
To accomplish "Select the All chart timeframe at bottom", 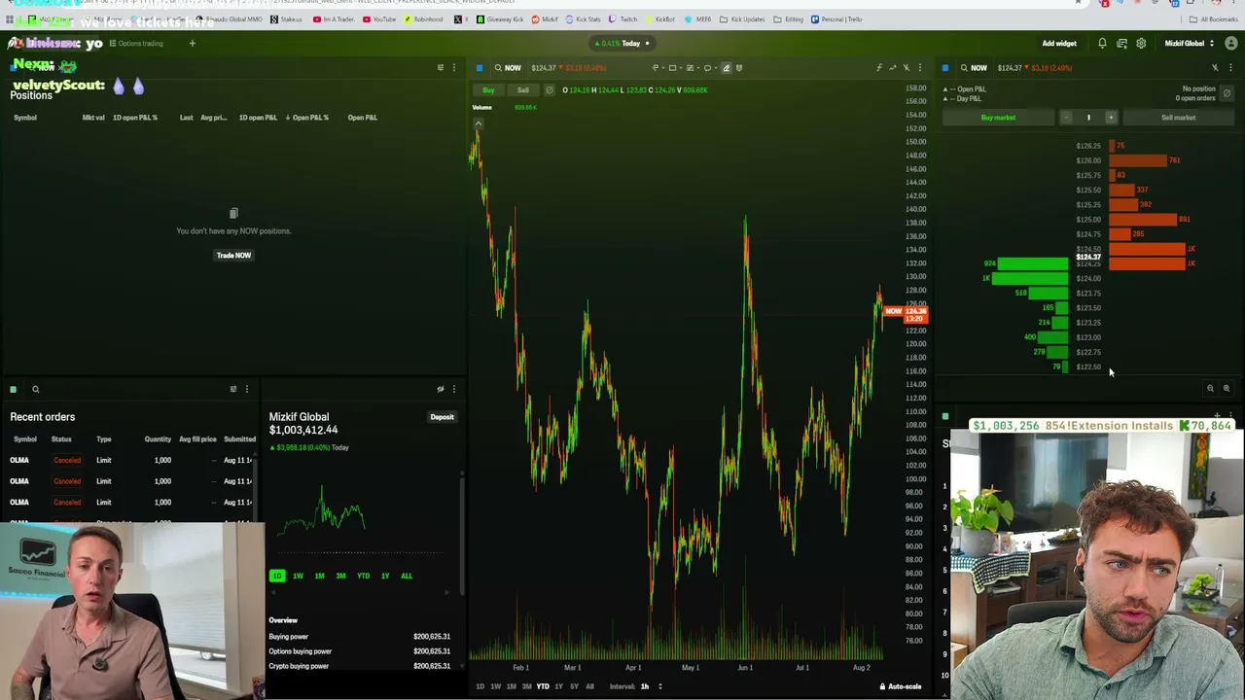I will coord(589,686).
